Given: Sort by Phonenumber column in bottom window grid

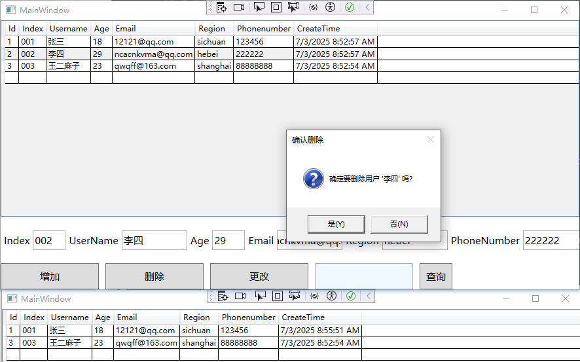Looking at the screenshot, I should [x=249, y=317].
